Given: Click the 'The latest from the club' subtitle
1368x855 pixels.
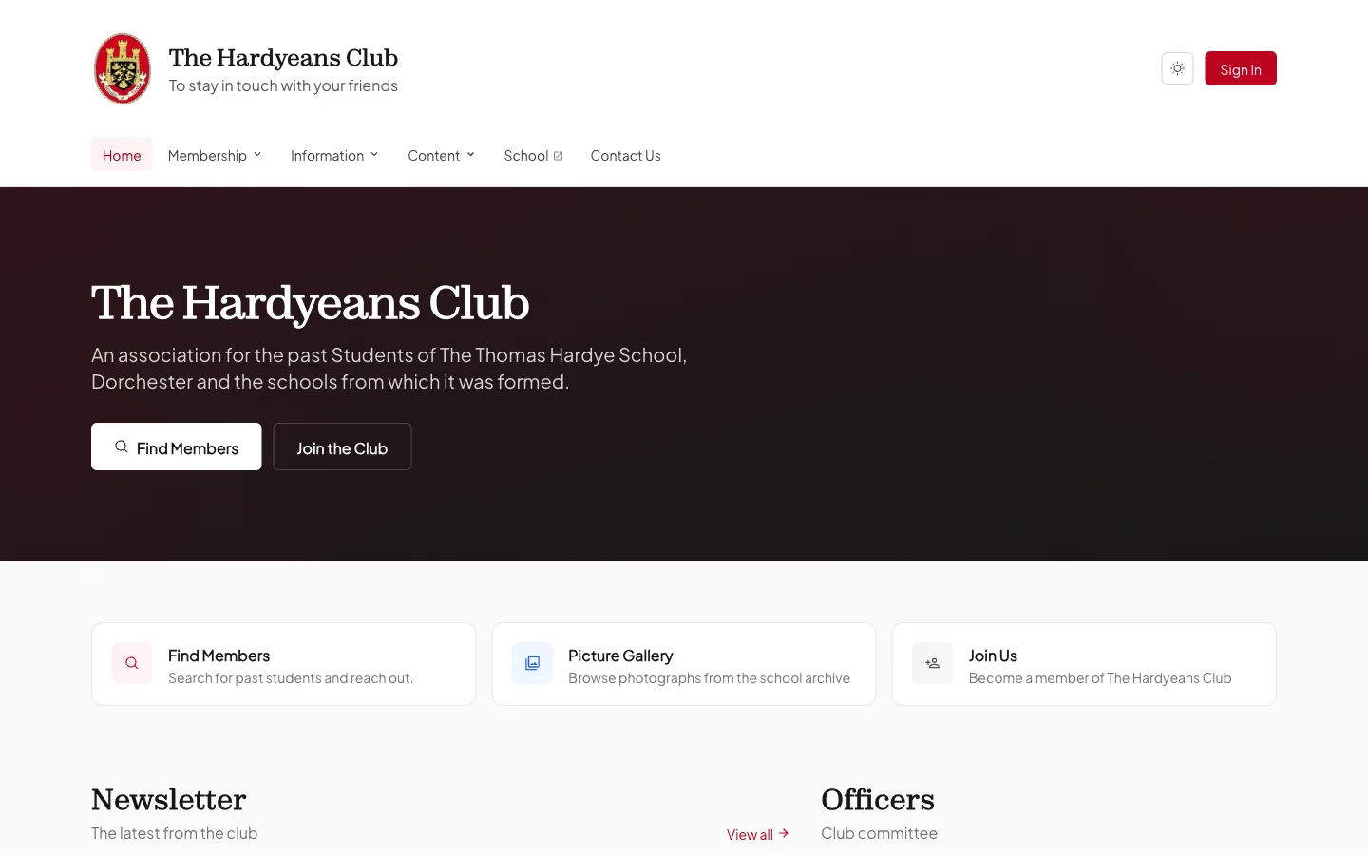Looking at the screenshot, I should pos(175,833).
